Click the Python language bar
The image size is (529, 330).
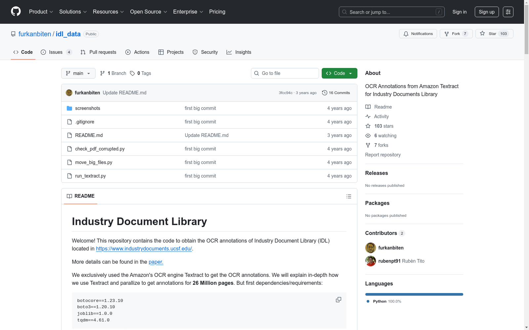pyautogui.click(x=414, y=294)
